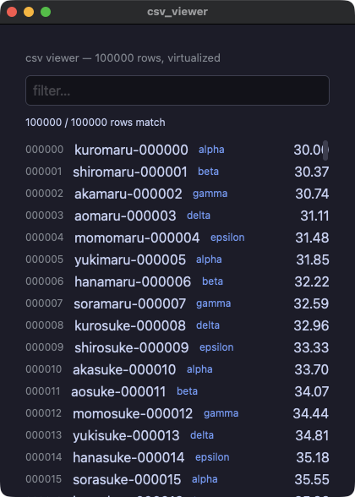Select row aomaru-000003
This screenshot has height=497, width=355.
(177, 216)
